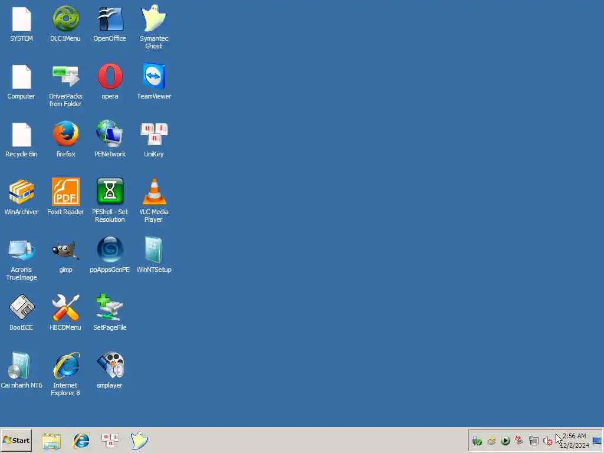Screen dimensions: 604x453
Task: Click the show desktop monitor tray icon
Action: pyautogui.click(x=597, y=441)
